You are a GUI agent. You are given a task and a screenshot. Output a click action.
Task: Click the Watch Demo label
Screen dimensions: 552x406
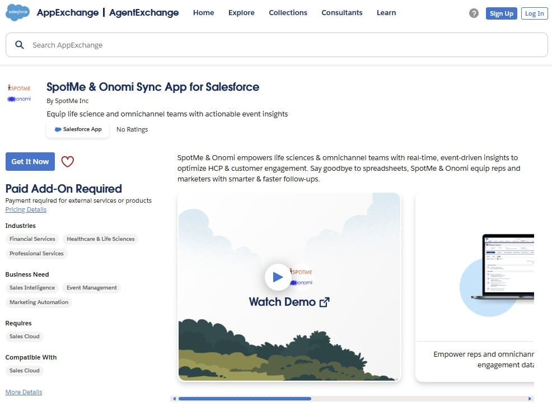click(x=282, y=302)
